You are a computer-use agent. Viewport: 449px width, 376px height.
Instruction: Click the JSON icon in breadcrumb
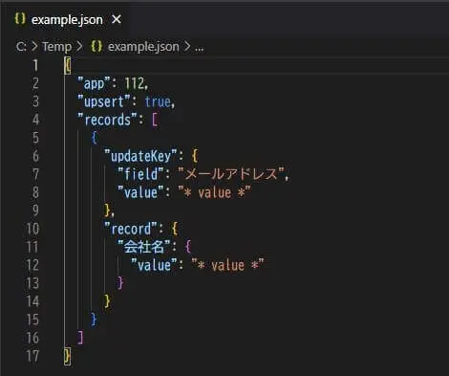(96, 46)
